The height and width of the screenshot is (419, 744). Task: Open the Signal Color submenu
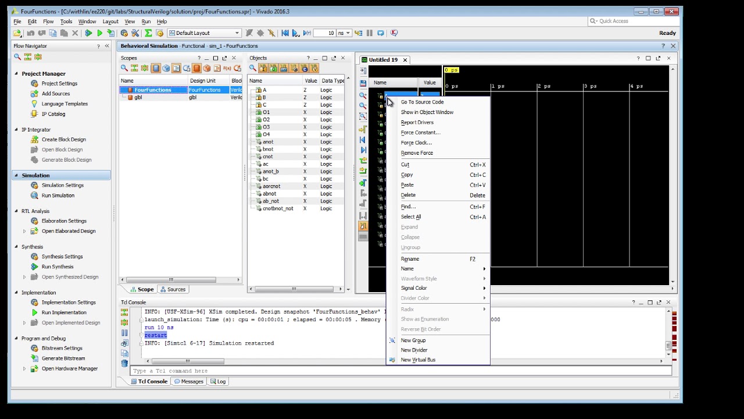coord(438,288)
